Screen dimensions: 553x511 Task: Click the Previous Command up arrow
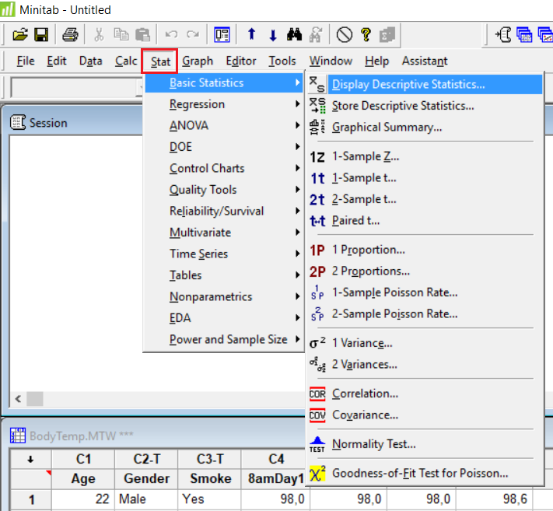click(x=251, y=34)
